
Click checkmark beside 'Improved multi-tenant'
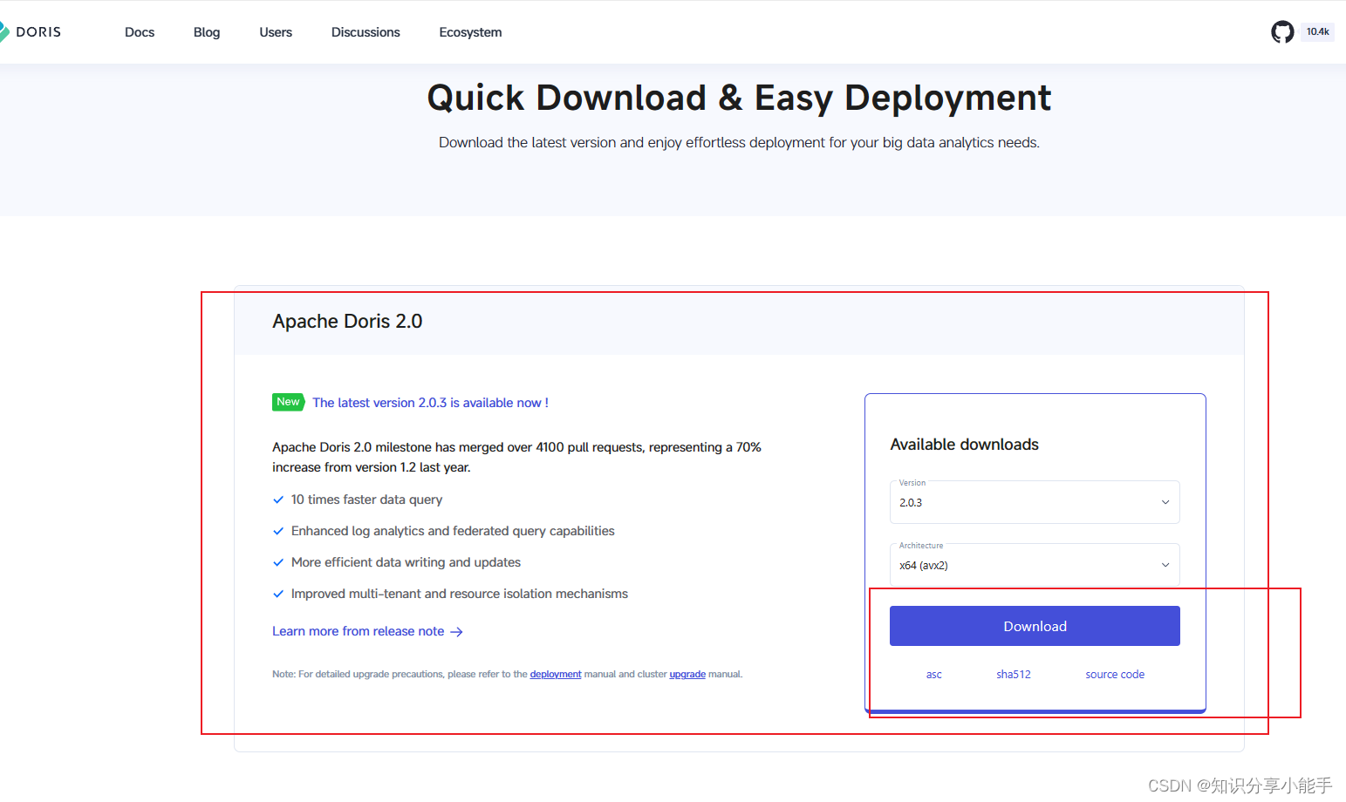(x=278, y=594)
